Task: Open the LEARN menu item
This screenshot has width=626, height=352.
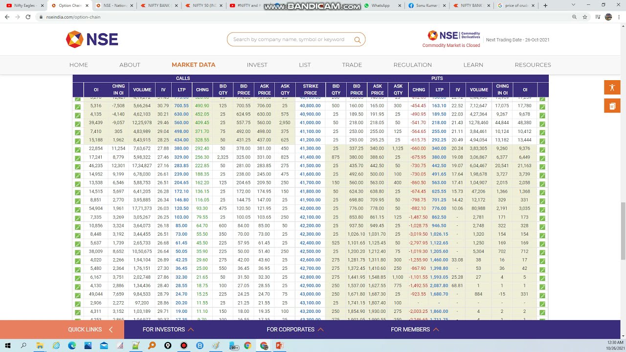Action: 473,65
